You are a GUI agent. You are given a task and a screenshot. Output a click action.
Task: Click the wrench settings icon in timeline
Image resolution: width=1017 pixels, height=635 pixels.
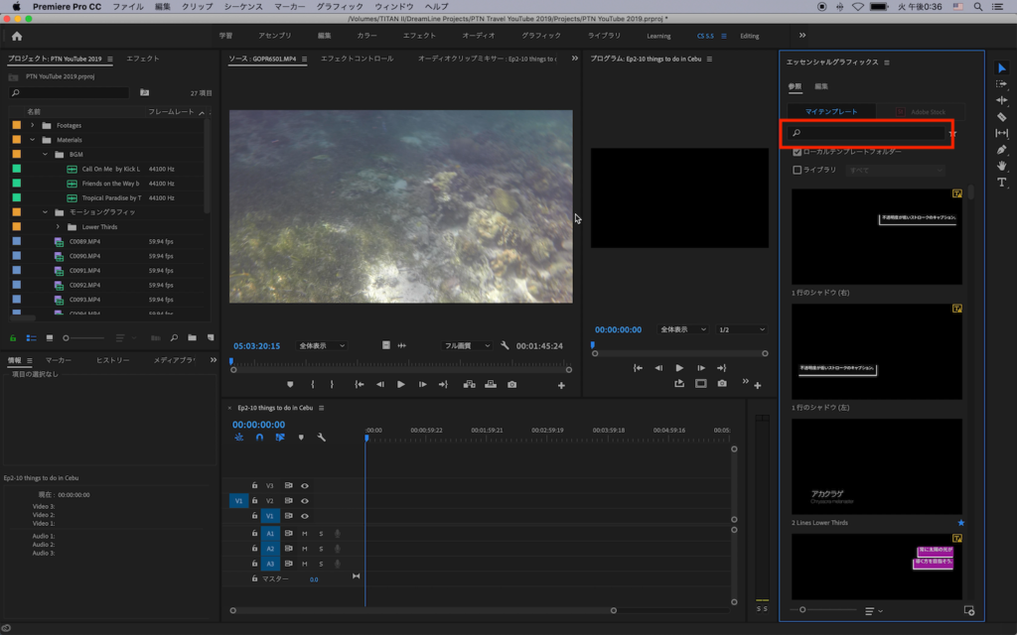(321, 437)
